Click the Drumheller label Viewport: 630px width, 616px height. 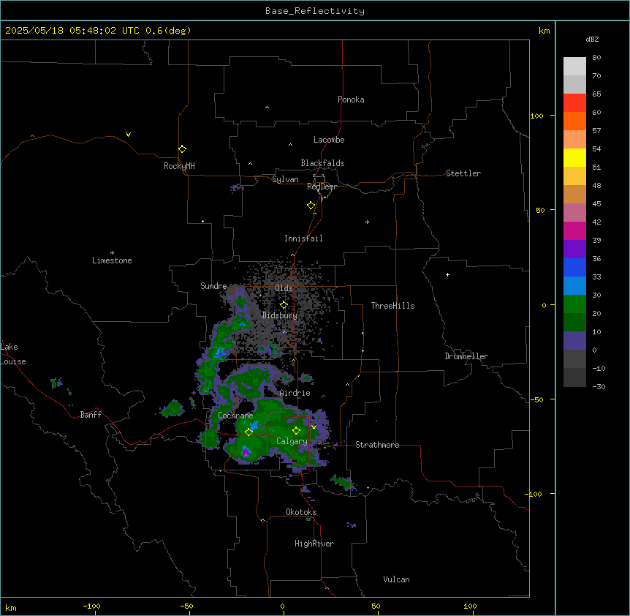(466, 356)
